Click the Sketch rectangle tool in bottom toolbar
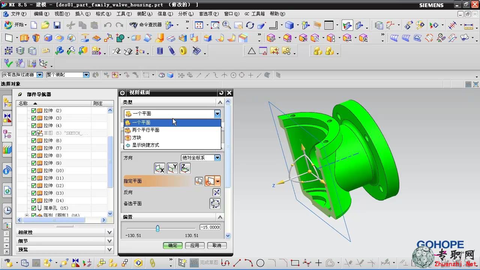The image size is (480, 270). tap(295, 263)
